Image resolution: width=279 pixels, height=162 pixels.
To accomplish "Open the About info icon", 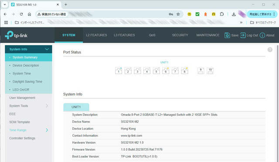I will click(x=262, y=35).
